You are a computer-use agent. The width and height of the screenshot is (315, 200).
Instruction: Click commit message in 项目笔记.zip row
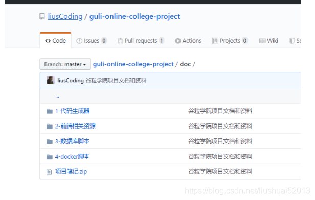tap(220, 172)
